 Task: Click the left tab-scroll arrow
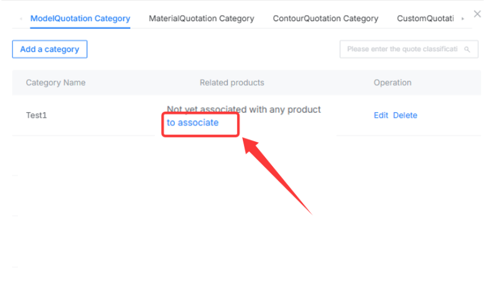click(x=21, y=19)
